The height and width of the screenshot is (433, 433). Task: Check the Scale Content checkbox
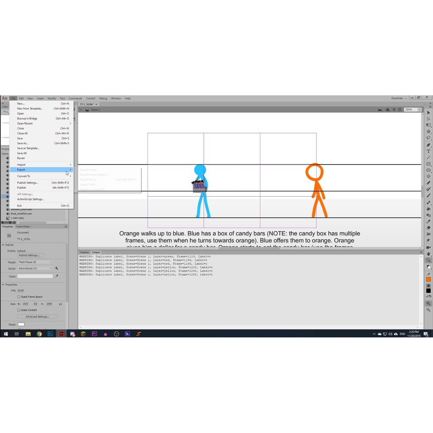19,310
